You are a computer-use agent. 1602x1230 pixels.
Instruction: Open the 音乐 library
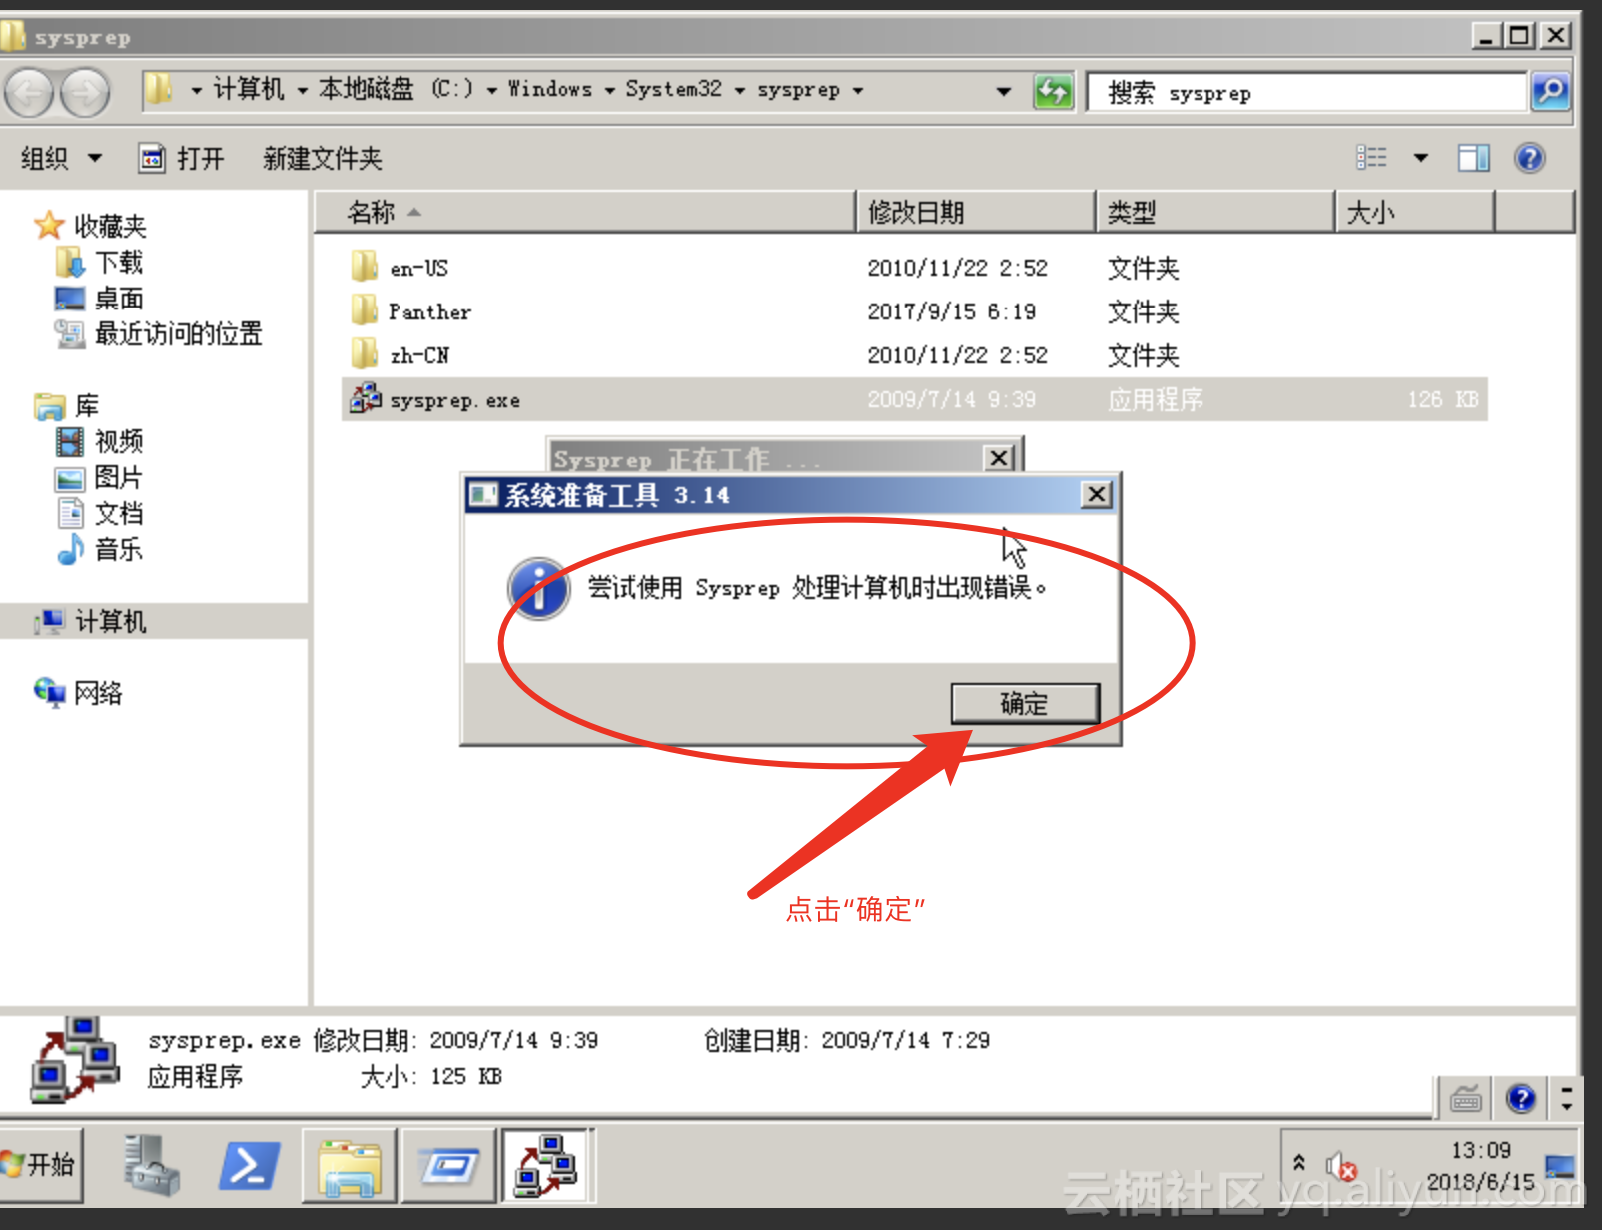click(x=119, y=549)
